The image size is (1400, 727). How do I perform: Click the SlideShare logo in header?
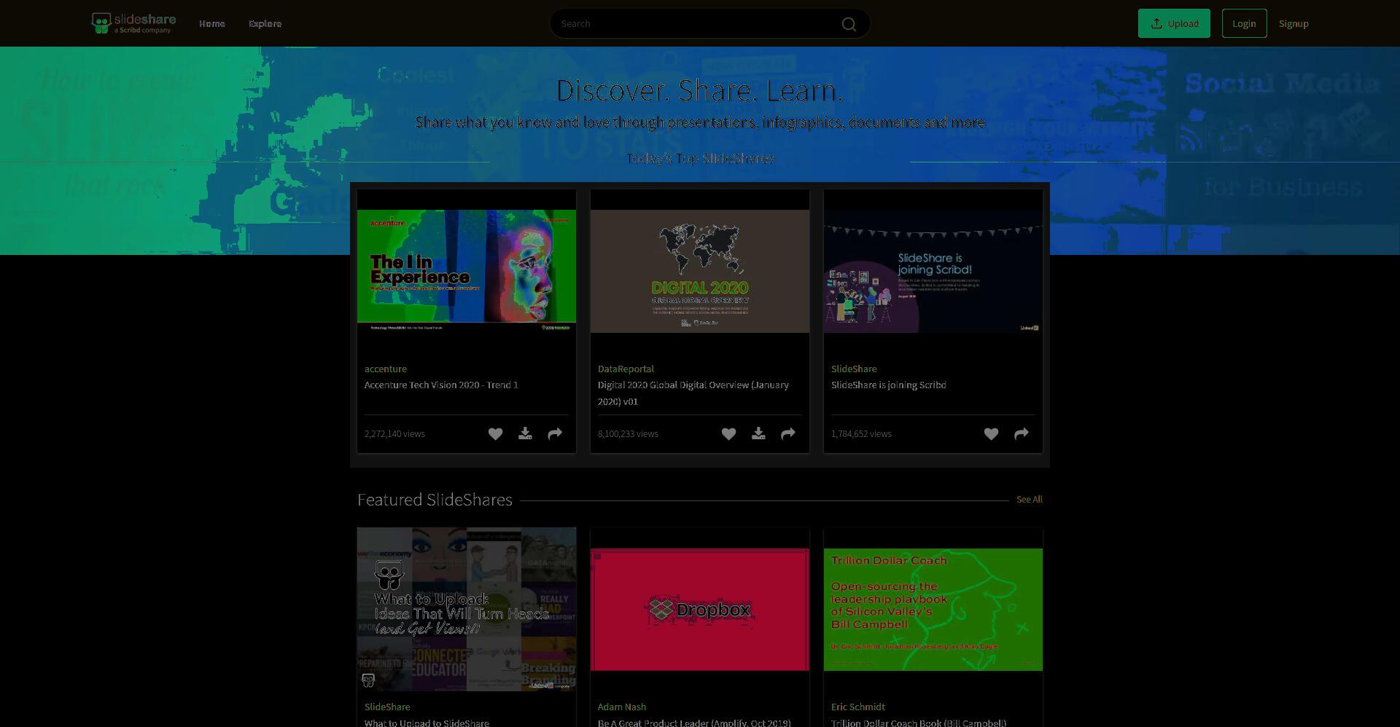tap(133, 23)
